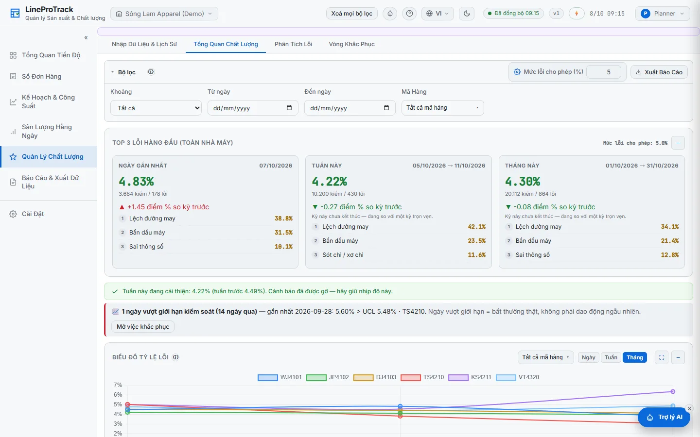Click the info icon beside Bộ lọc
Screen dimensions: 700x437
151,72
